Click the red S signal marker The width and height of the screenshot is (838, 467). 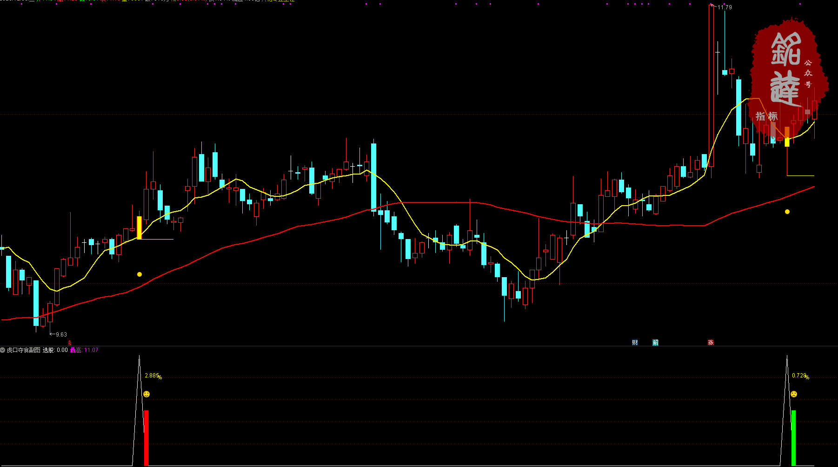point(70,343)
